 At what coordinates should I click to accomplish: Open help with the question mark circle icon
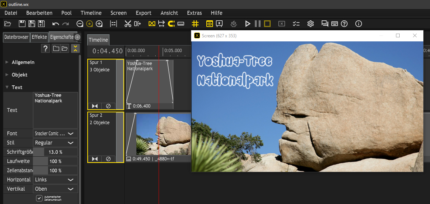click(x=344, y=24)
